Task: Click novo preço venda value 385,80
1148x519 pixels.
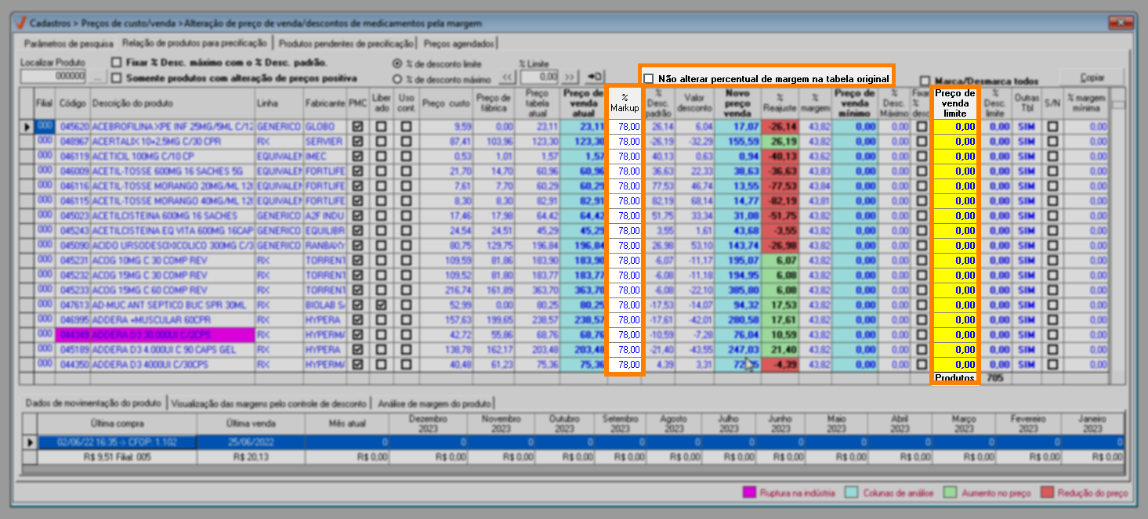Action: 737,290
